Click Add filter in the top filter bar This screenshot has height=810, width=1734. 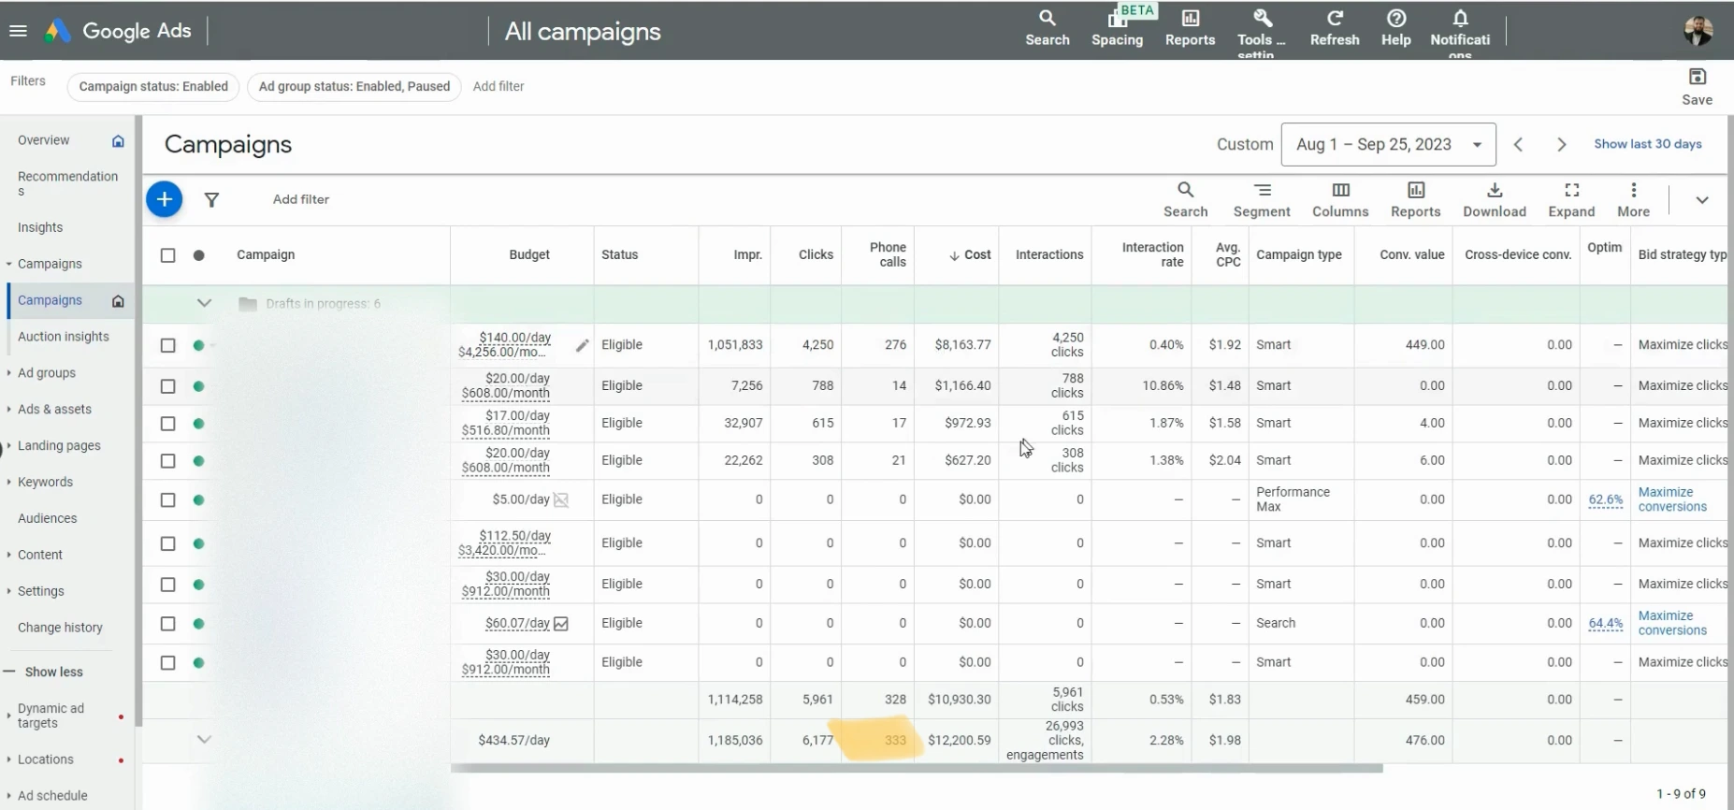click(499, 86)
